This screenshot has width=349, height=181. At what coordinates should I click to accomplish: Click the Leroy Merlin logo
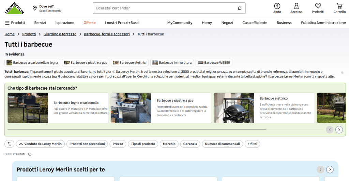tap(14, 8)
